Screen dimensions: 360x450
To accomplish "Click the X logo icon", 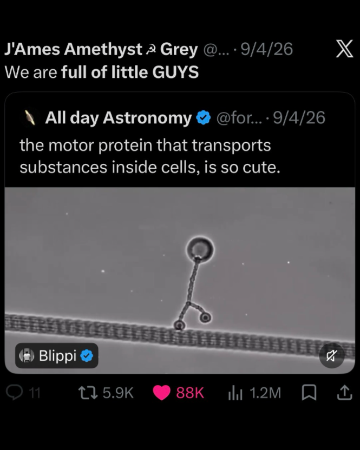I will click(344, 49).
